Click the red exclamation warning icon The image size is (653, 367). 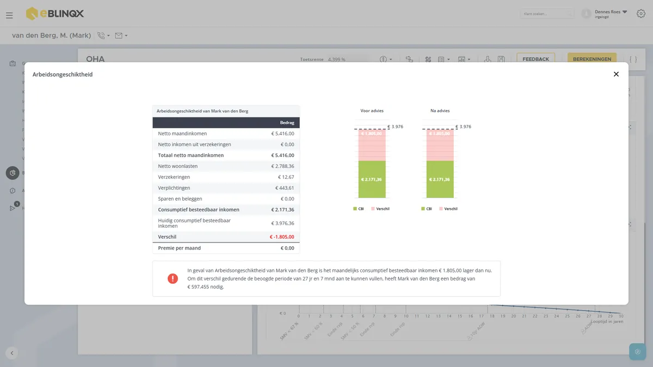point(173,278)
